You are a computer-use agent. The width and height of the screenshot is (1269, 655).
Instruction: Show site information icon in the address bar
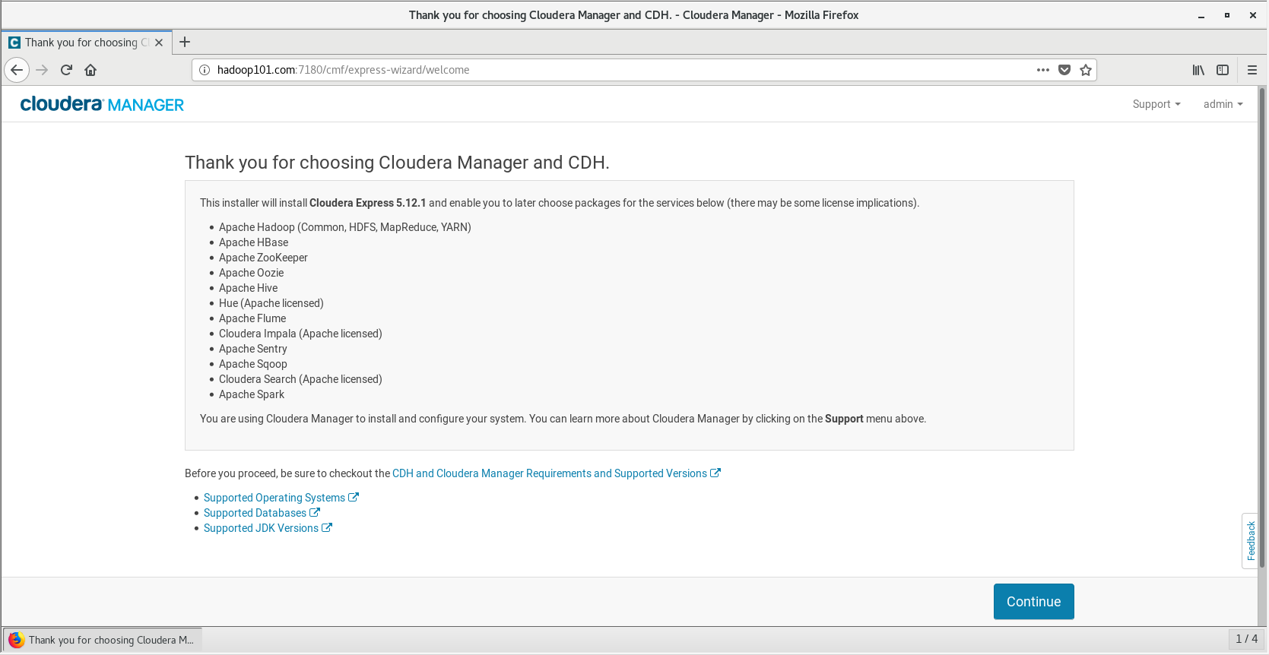pos(204,70)
